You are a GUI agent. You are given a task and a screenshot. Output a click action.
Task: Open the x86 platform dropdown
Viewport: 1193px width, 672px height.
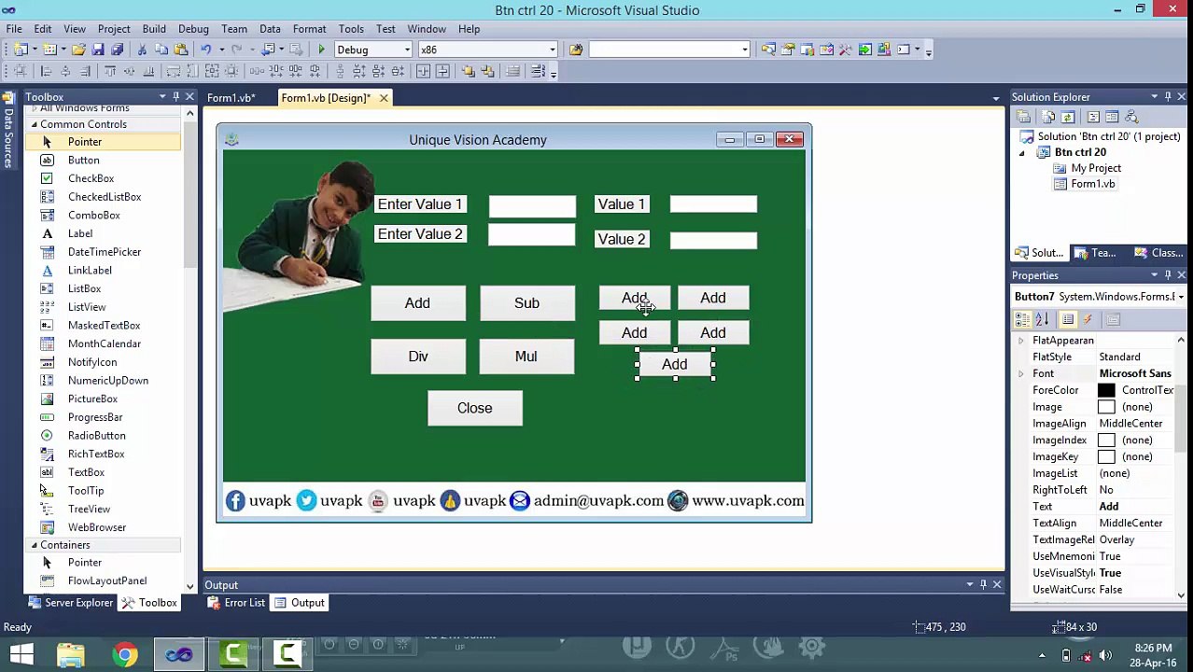[x=552, y=49]
